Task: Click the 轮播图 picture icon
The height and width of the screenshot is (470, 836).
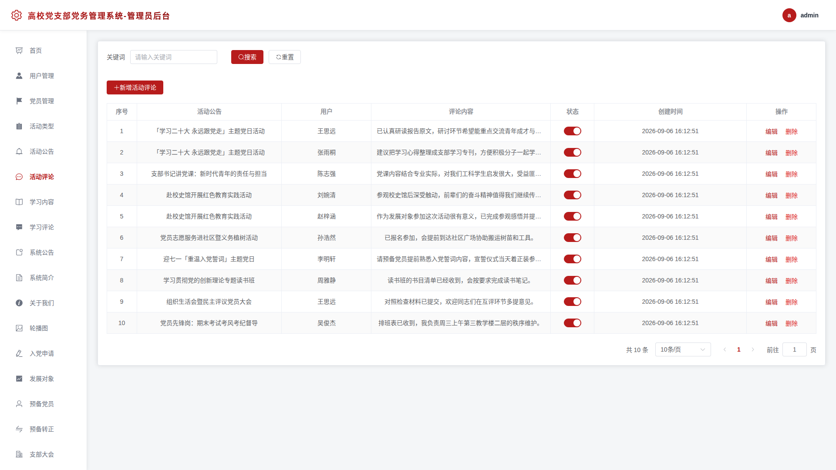Action: pyautogui.click(x=19, y=328)
